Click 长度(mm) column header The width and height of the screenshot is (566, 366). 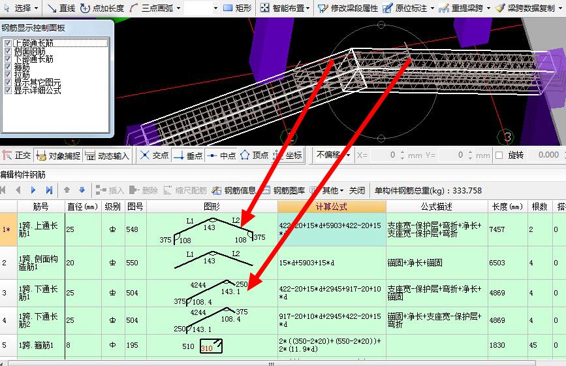[x=507, y=207]
